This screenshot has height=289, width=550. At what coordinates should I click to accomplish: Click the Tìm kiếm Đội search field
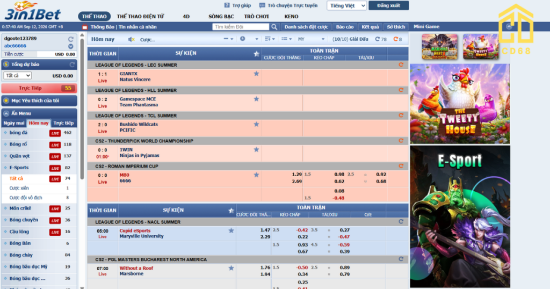[x=241, y=27]
